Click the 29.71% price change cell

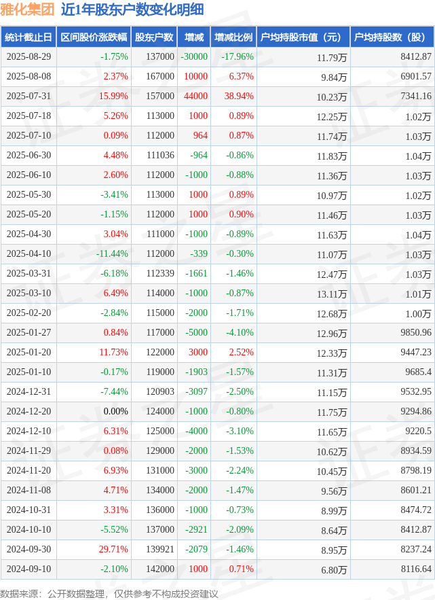(94, 550)
